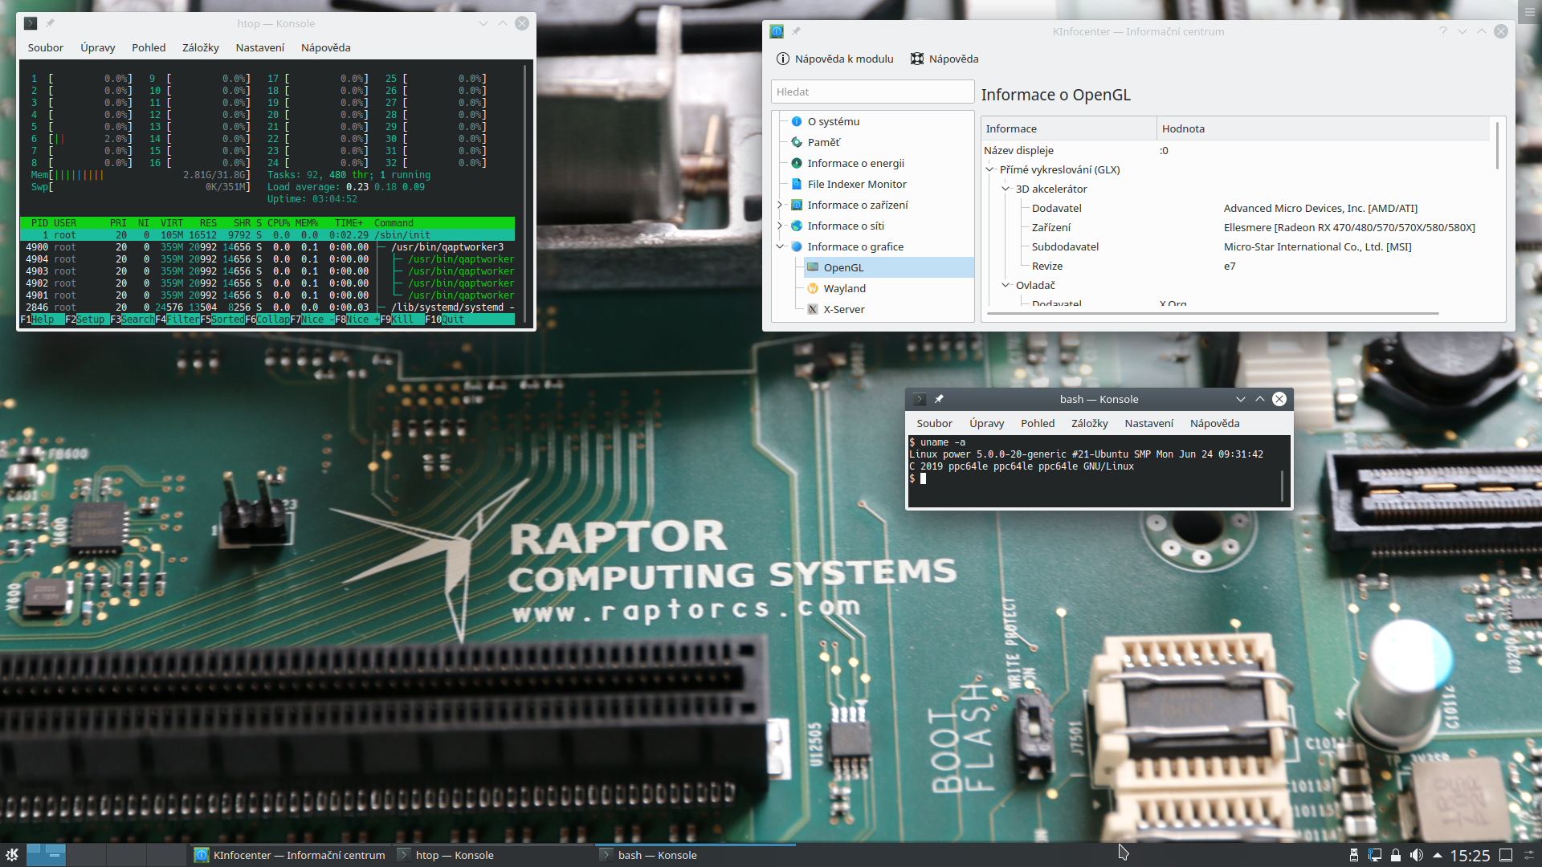Click F1 Help in htop footer
Image resolution: width=1542 pixels, height=867 pixels.
pos(43,320)
